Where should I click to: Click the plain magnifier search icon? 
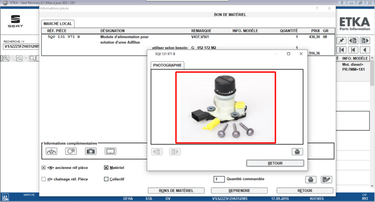tap(32, 58)
